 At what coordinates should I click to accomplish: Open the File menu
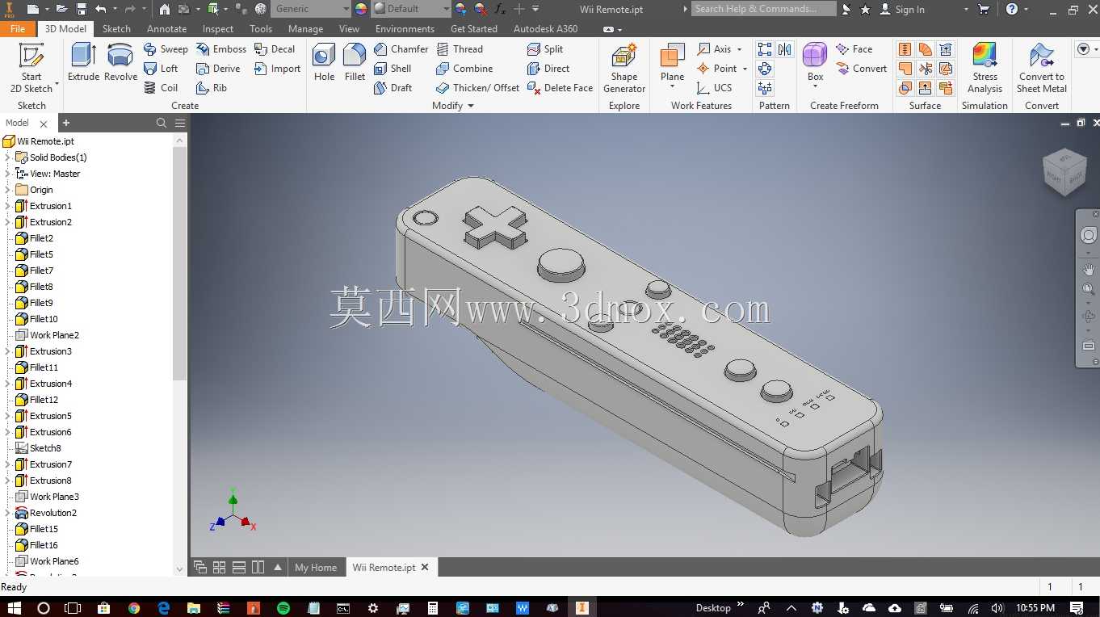tap(18, 28)
